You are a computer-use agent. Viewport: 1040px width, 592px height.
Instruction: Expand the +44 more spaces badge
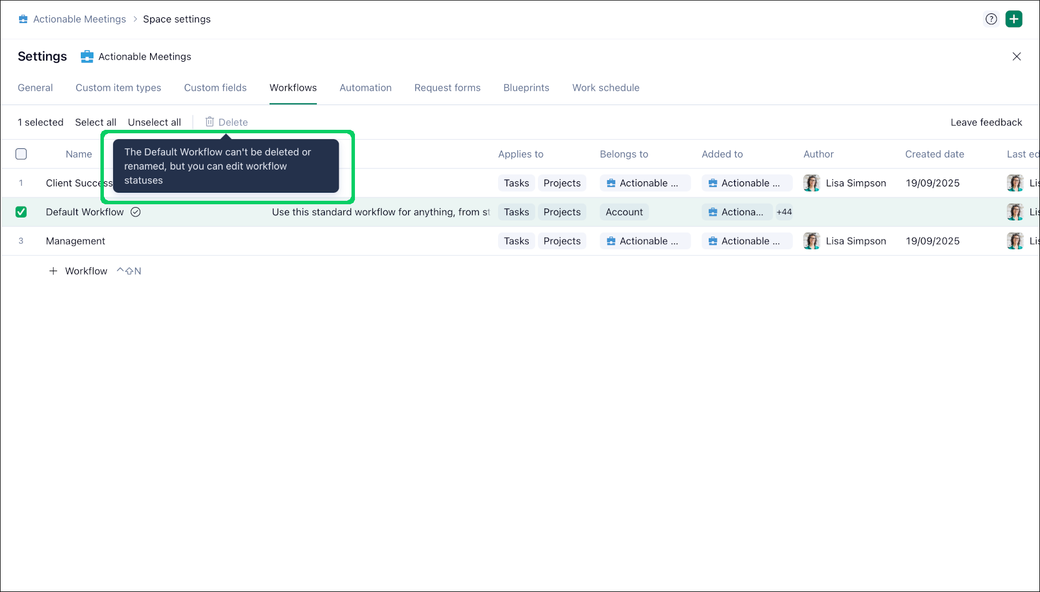(x=784, y=212)
